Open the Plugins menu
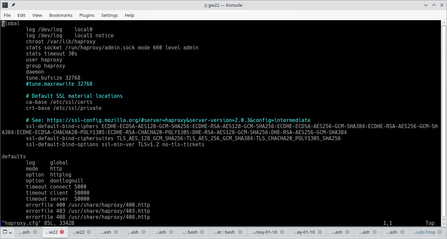The image size is (447, 239). coord(87,15)
